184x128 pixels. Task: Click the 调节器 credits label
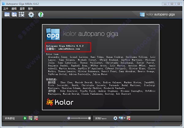pos(52,91)
